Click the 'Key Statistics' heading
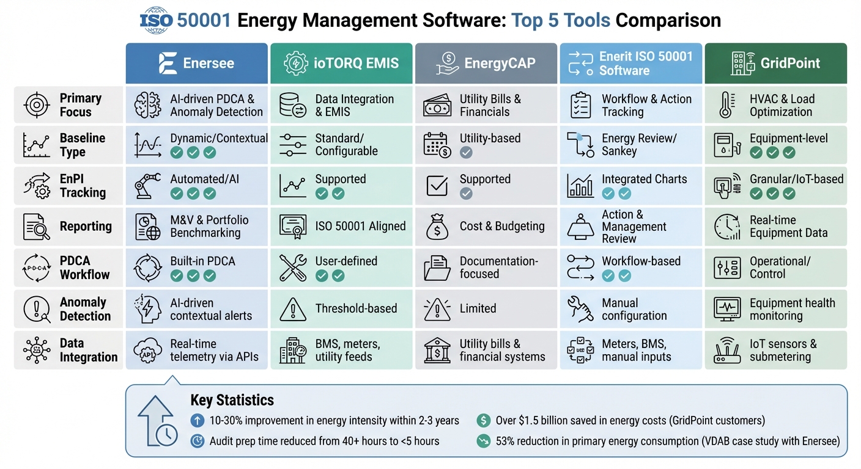 coord(232,401)
